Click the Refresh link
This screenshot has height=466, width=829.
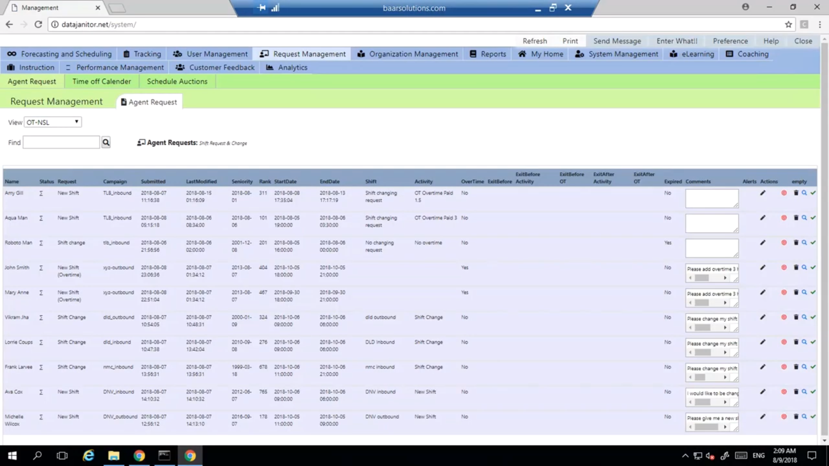(x=535, y=41)
